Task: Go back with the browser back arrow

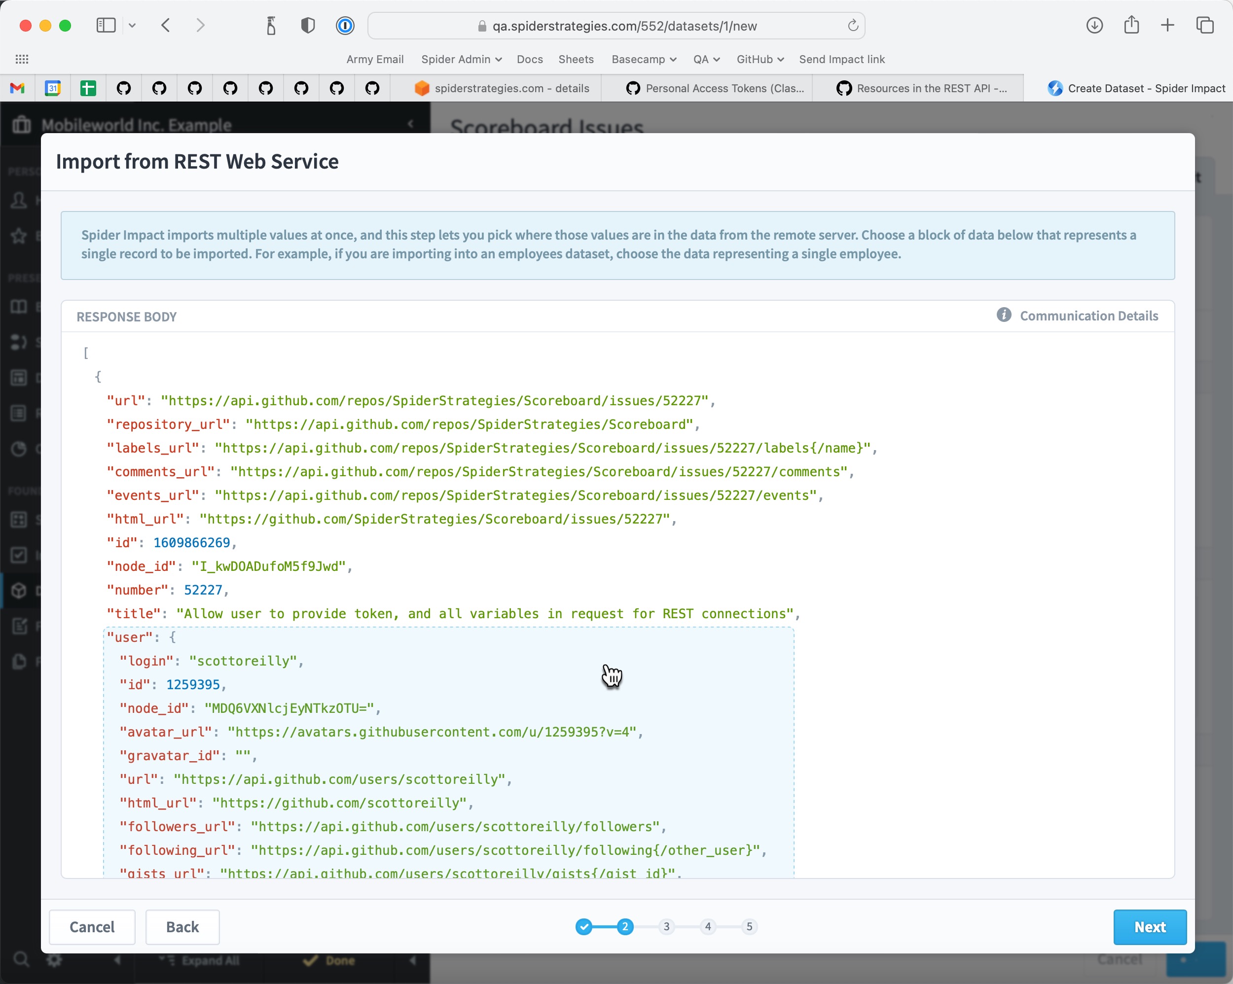Action: (x=166, y=26)
